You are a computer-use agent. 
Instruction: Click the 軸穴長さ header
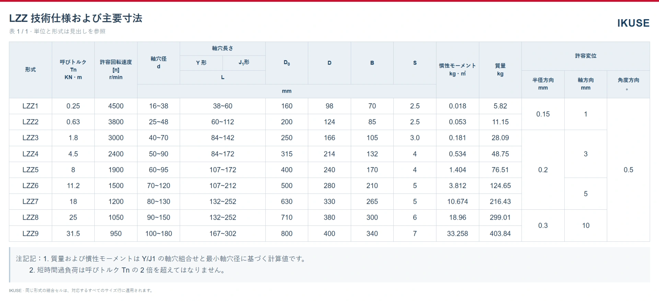(222, 48)
